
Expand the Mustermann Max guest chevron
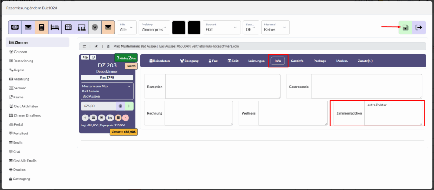tap(129, 86)
